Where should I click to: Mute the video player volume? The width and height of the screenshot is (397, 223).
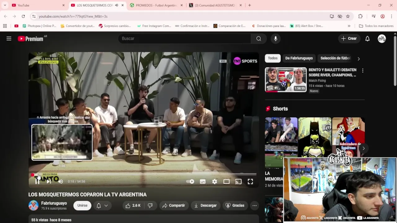click(60, 181)
